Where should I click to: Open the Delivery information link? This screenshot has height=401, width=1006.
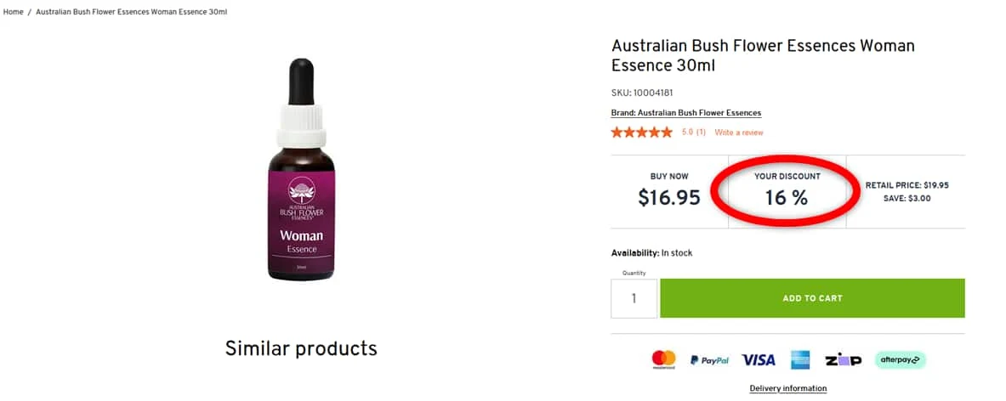click(x=787, y=388)
